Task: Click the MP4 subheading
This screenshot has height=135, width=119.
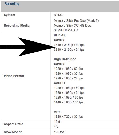Action: click(57, 112)
